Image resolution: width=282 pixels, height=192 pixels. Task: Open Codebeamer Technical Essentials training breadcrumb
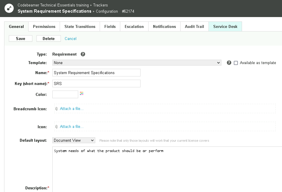[53, 5]
